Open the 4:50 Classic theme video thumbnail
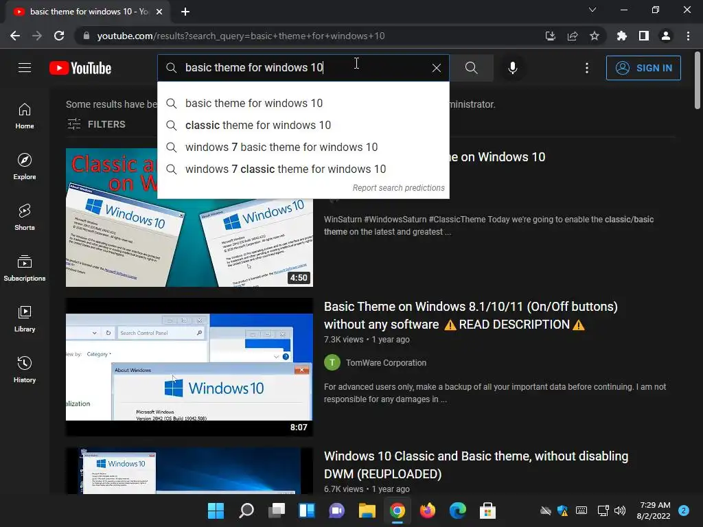The width and height of the screenshot is (703, 527). [x=189, y=218]
